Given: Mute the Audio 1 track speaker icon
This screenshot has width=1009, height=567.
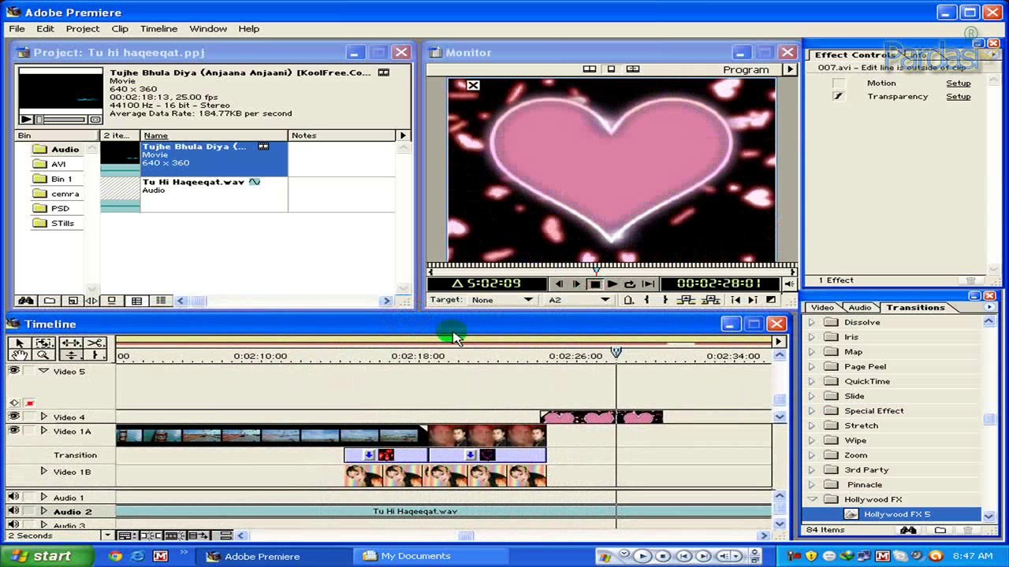Looking at the screenshot, I should 13,497.
